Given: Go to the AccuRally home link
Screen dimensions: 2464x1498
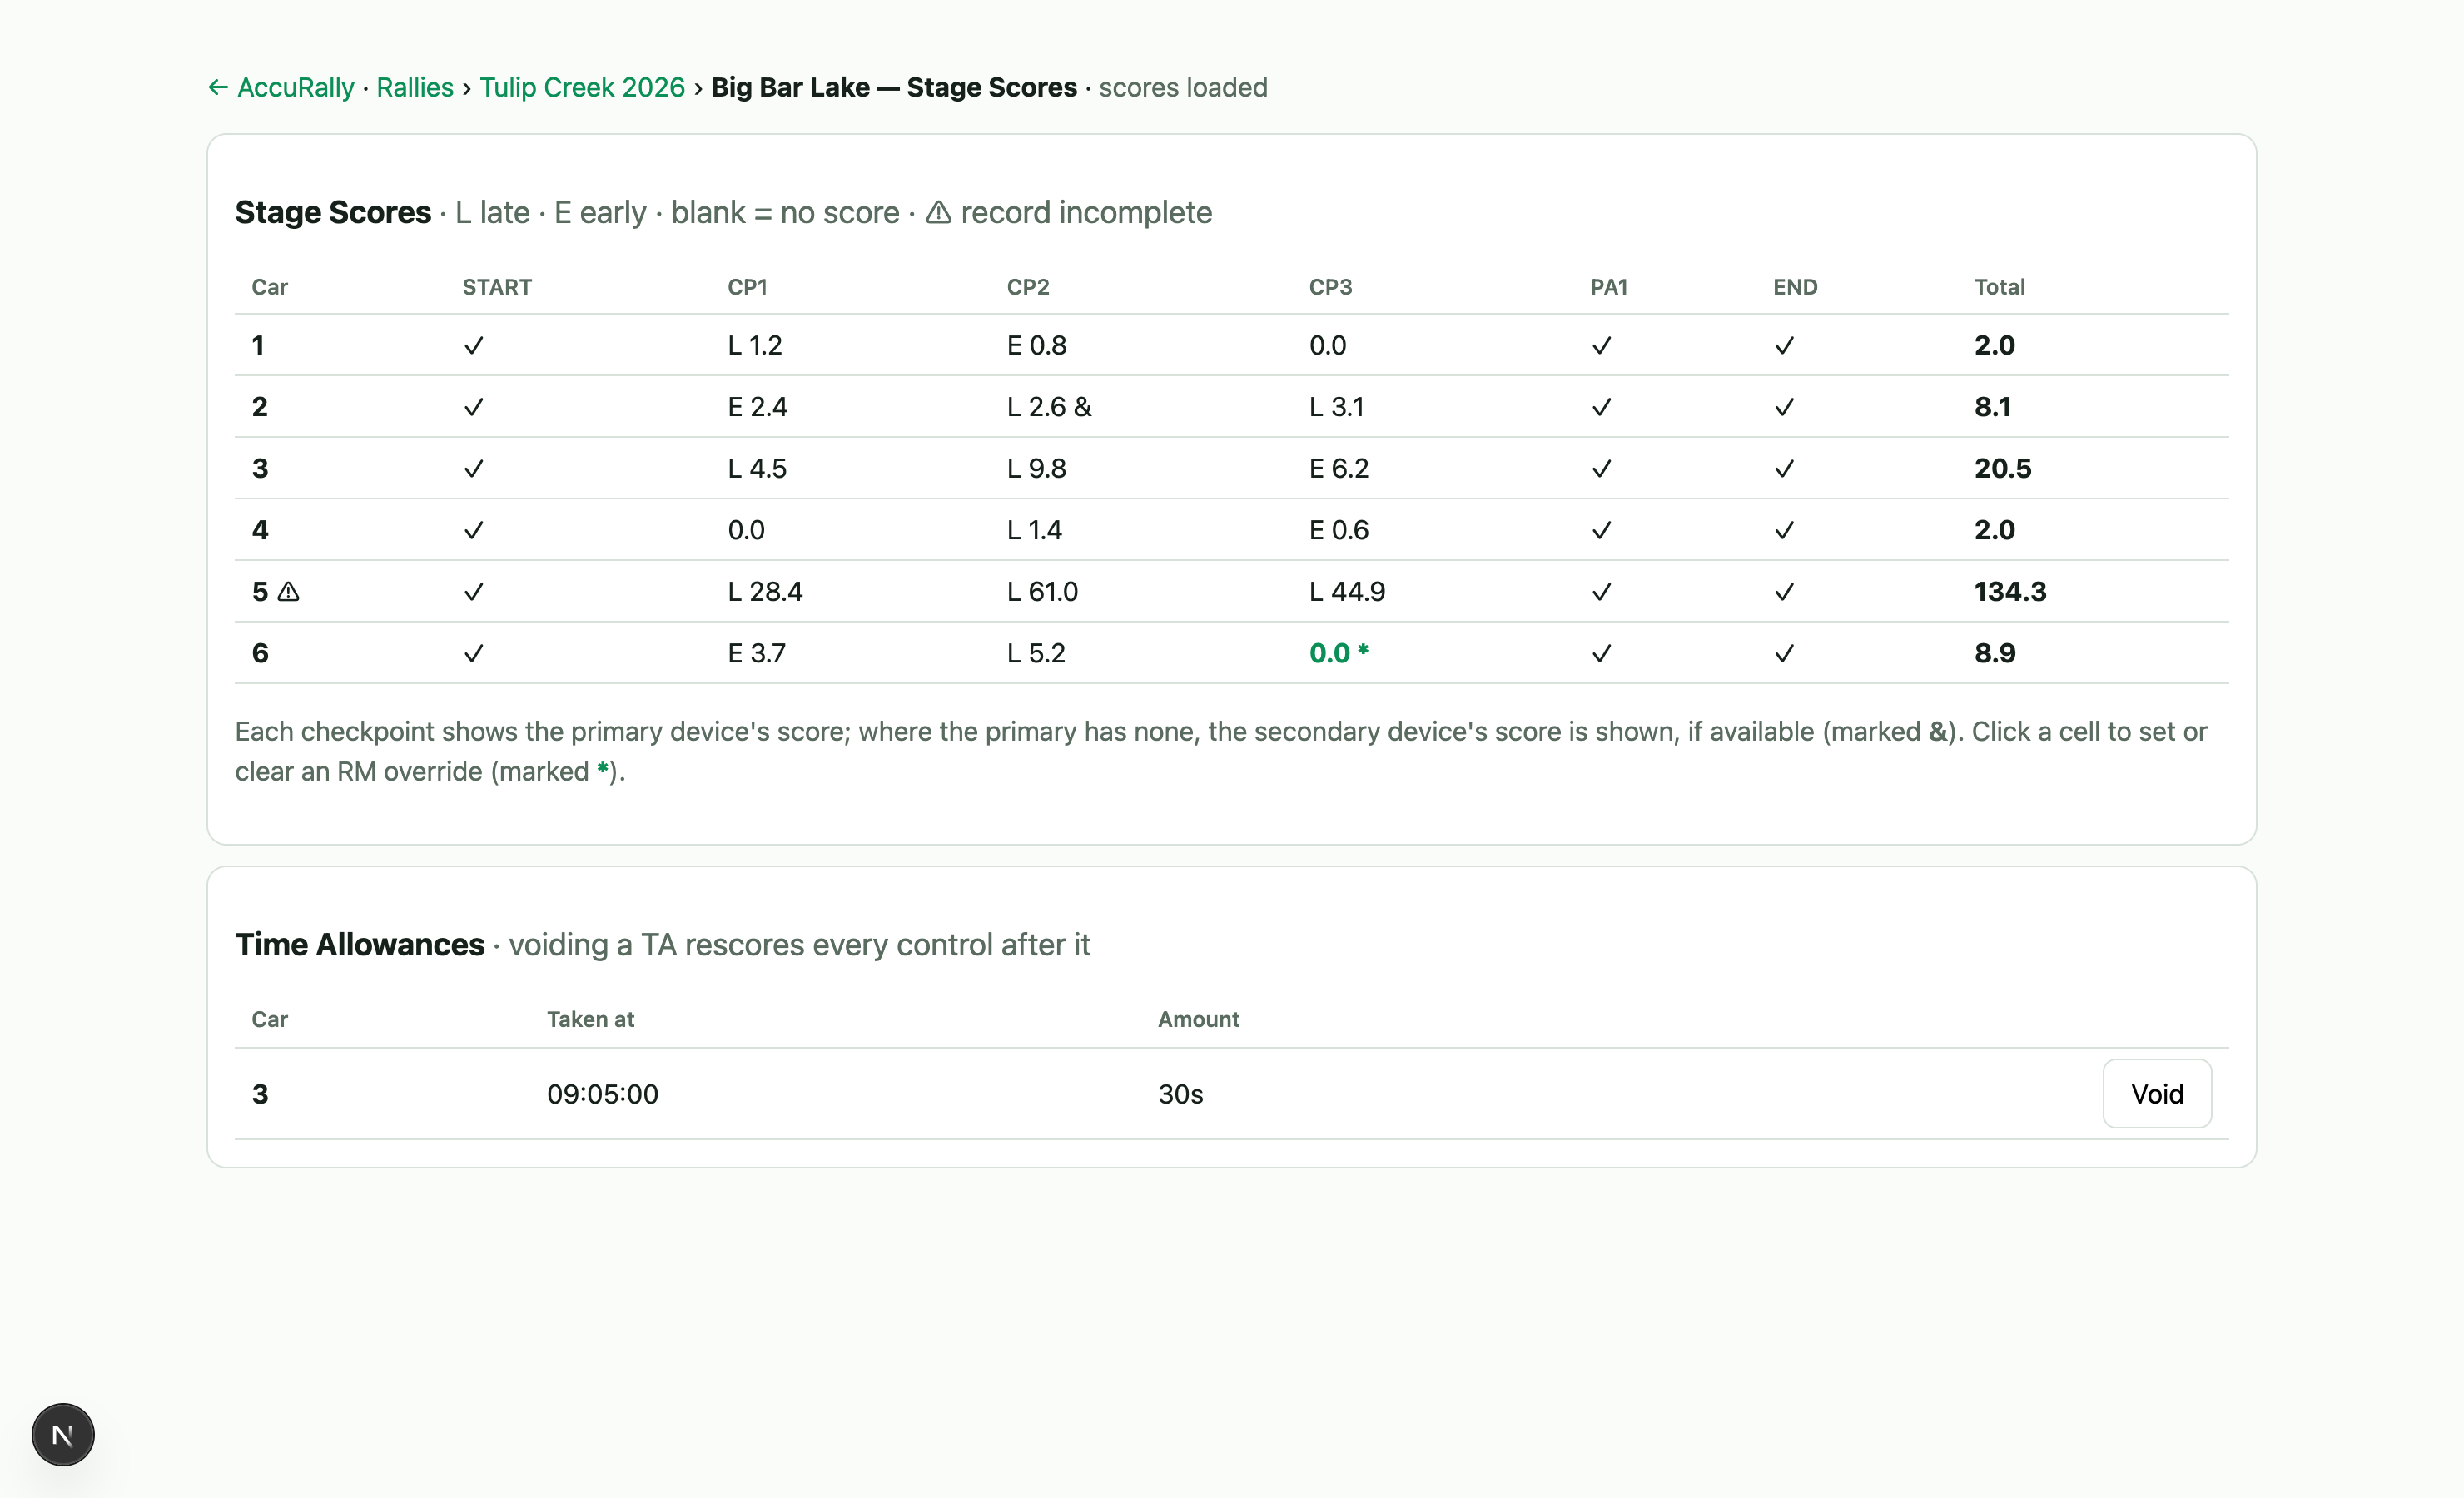Looking at the screenshot, I should point(296,88).
